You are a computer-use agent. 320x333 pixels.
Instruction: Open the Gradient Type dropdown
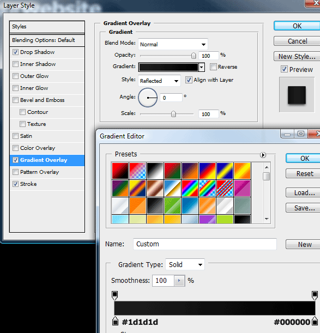185,265
